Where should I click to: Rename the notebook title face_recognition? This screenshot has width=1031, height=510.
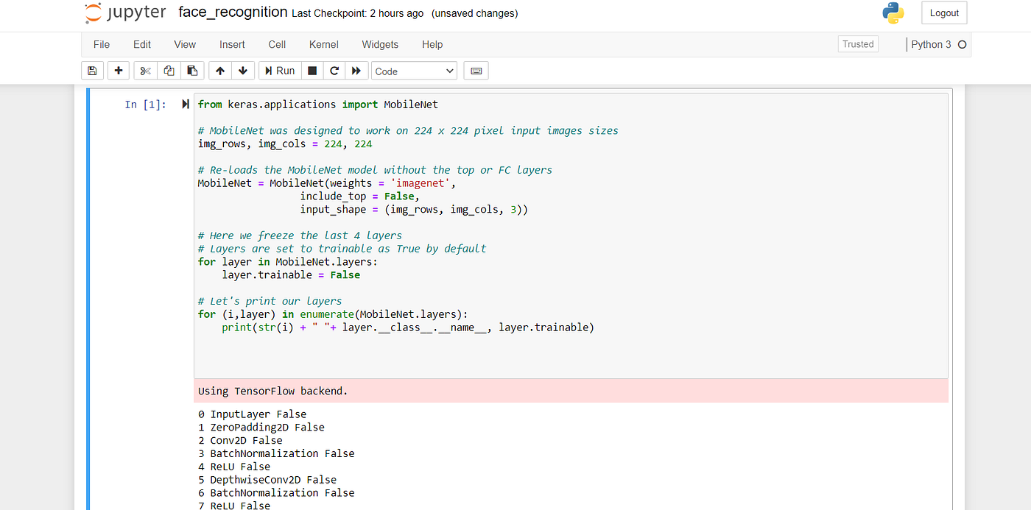point(233,13)
